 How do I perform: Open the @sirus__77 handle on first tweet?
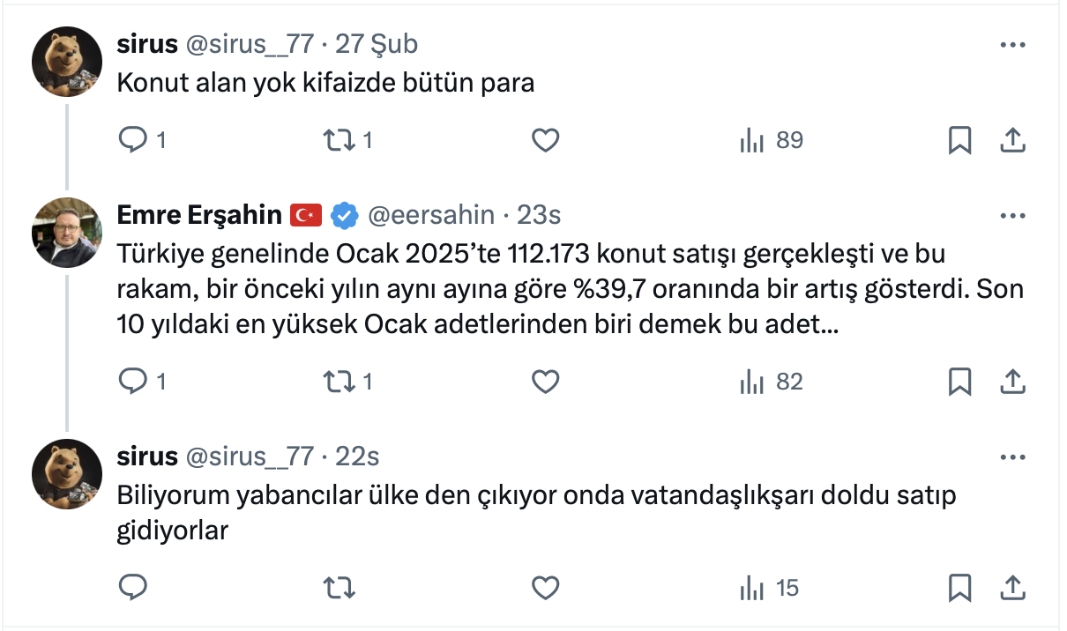click(250, 44)
